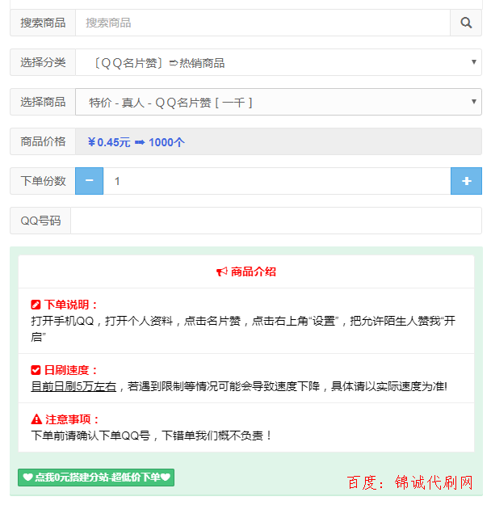Click the underlined 目前日刷5万左右 text
Screen dimensions: 491x505
click(73, 386)
